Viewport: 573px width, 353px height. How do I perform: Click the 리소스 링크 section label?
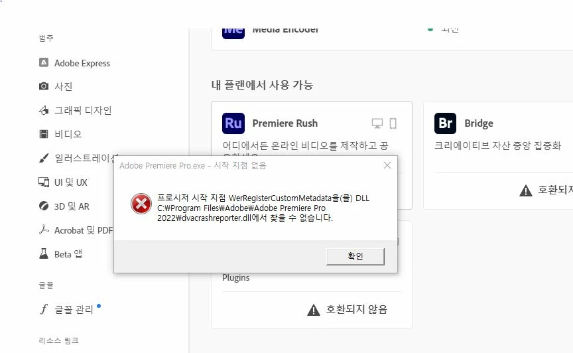59,340
